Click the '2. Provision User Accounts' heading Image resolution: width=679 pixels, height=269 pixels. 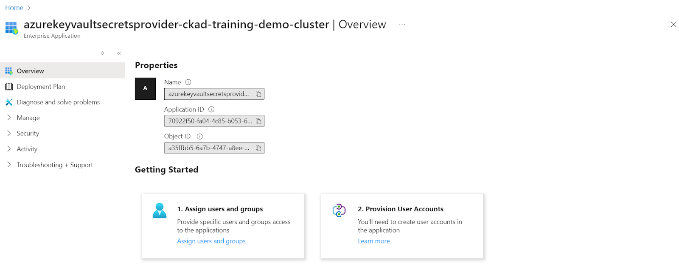pyautogui.click(x=401, y=209)
